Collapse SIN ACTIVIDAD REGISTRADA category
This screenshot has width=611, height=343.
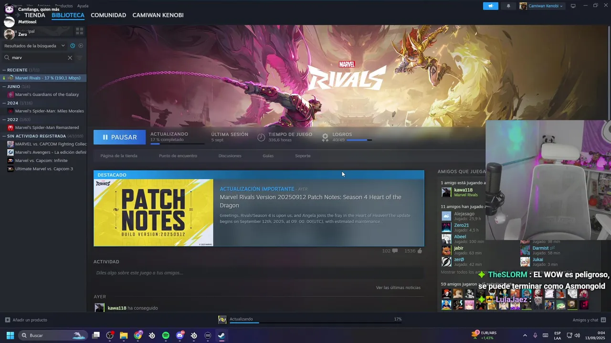(x=4, y=136)
